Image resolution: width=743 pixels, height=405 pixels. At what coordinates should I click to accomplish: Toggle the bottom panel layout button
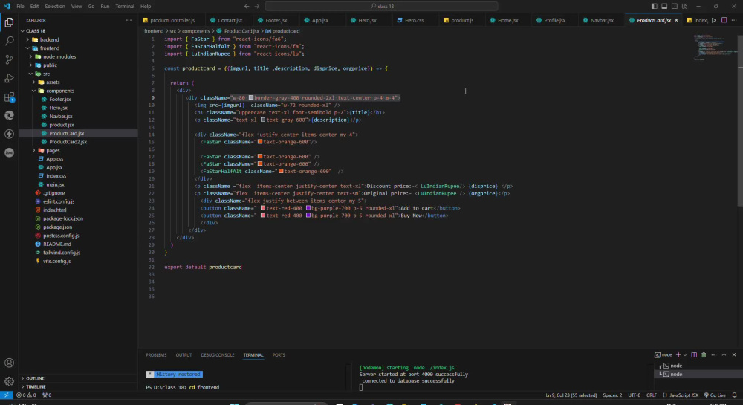[x=664, y=6]
